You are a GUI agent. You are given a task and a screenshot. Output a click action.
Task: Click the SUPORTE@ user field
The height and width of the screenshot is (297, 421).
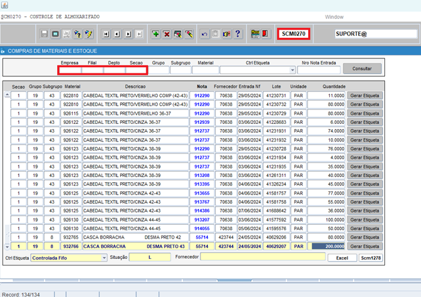pos(376,34)
